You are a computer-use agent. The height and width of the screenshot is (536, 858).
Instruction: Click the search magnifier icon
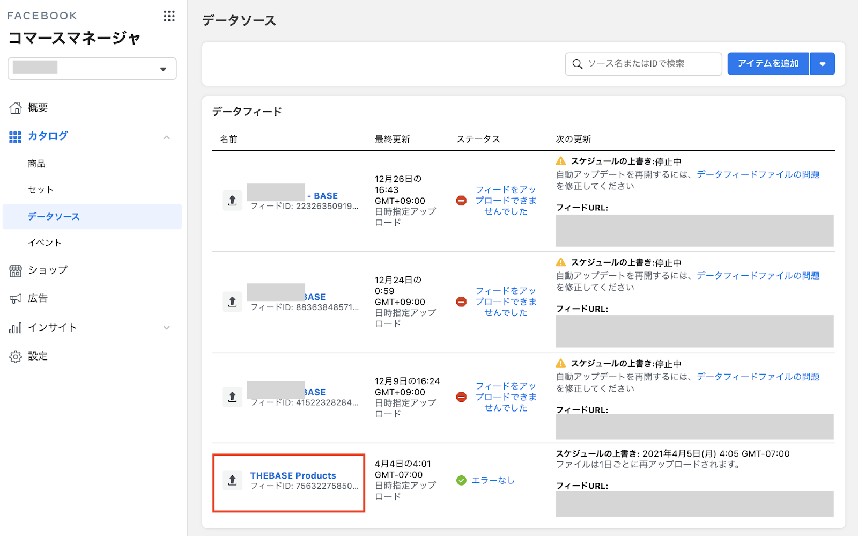(x=578, y=64)
